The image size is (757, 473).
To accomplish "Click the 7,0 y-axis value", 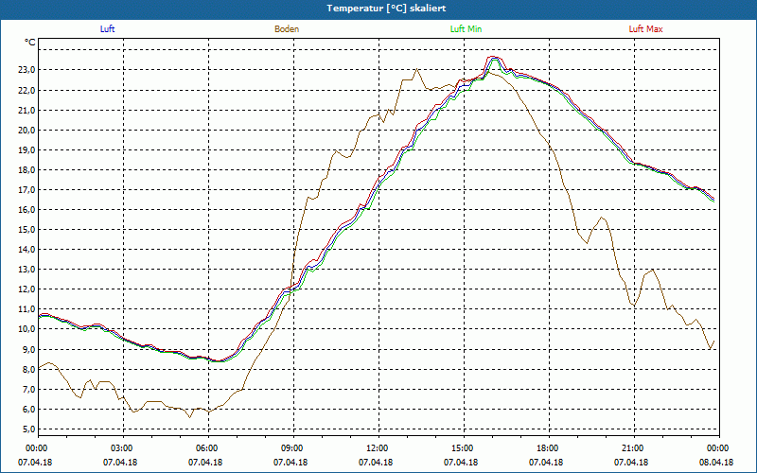I will tap(29, 389).
